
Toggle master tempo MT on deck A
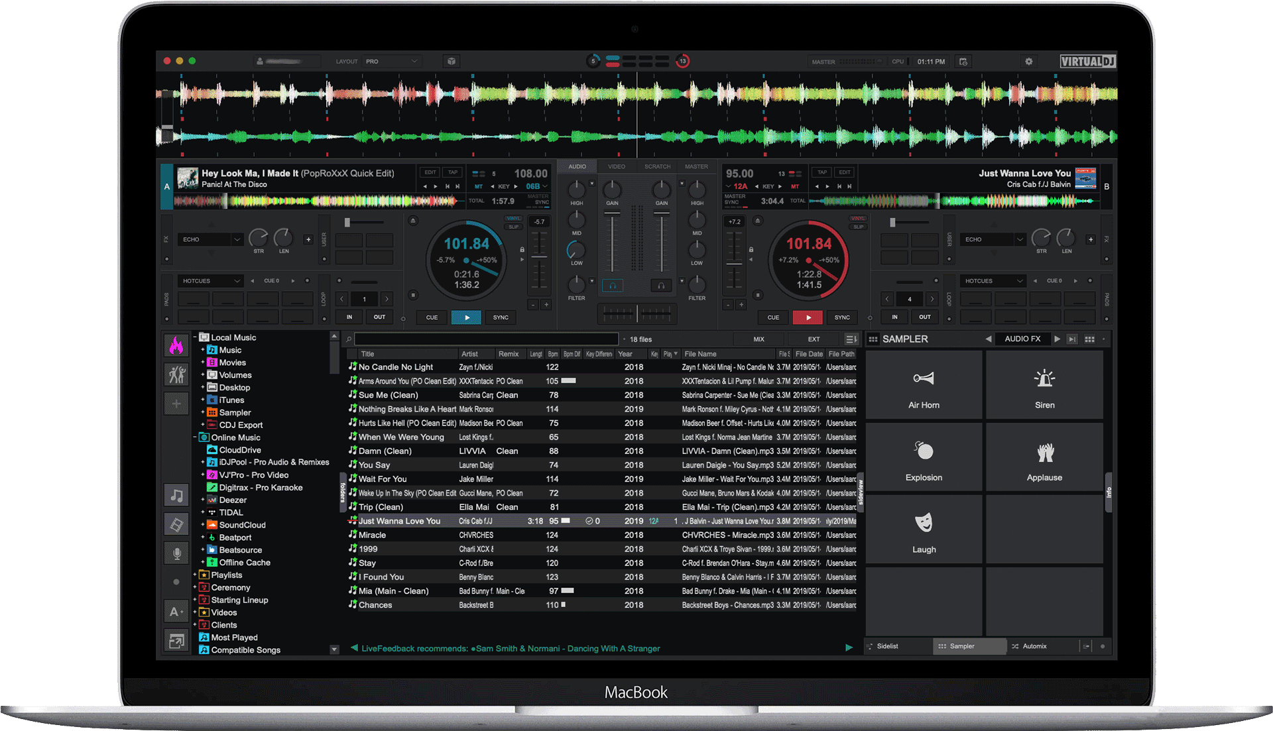(479, 187)
